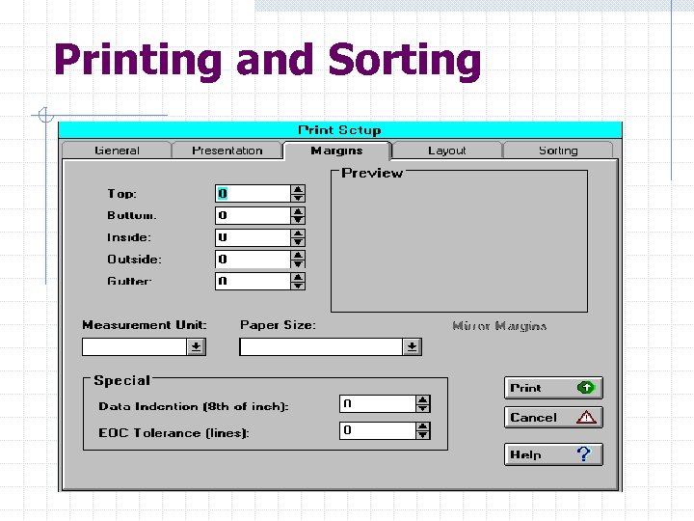Click the Top margin input field
The width and height of the screenshot is (694, 521).
(x=253, y=194)
